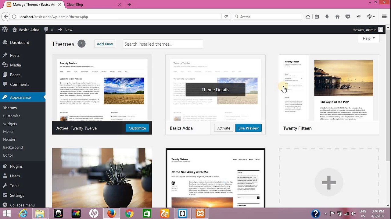
Task: Click the Add New theme button
Action: coord(105,44)
